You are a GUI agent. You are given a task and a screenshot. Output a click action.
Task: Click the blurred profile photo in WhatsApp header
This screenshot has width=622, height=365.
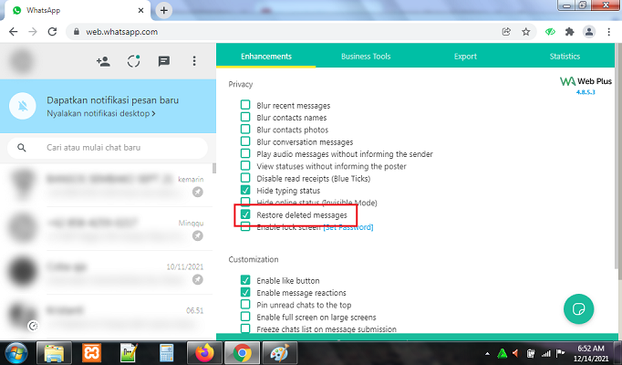click(22, 61)
